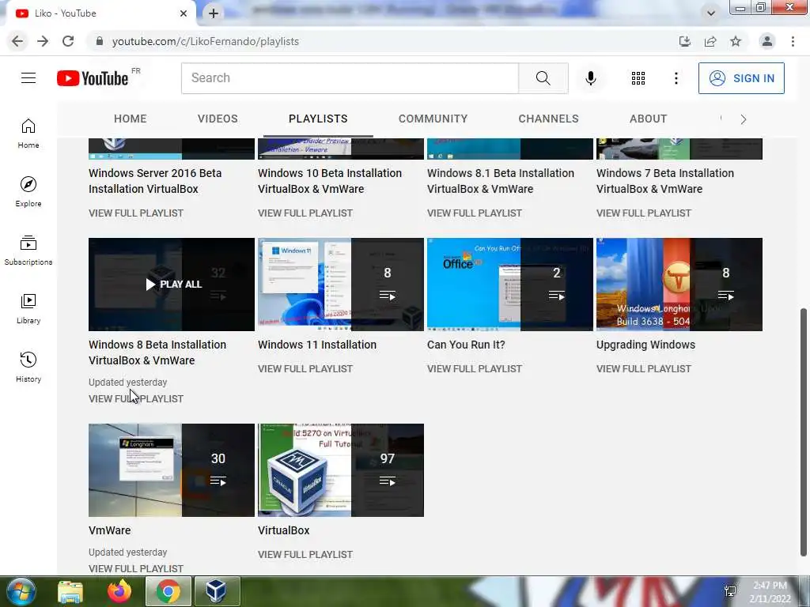View full playlist for Windows 10 Beta Installation

[305, 213]
